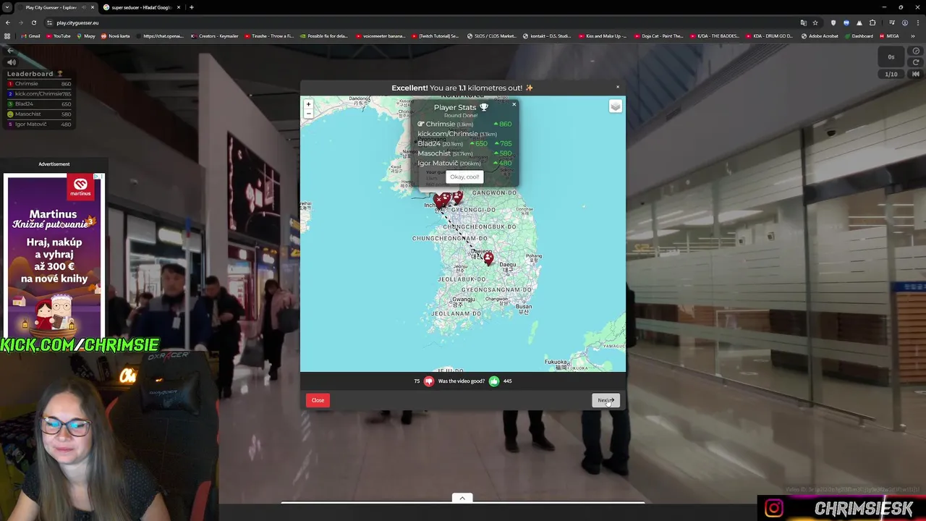Select Igor Matovič in the leaderboard
Screen dimensions: 926x521
tap(40, 124)
